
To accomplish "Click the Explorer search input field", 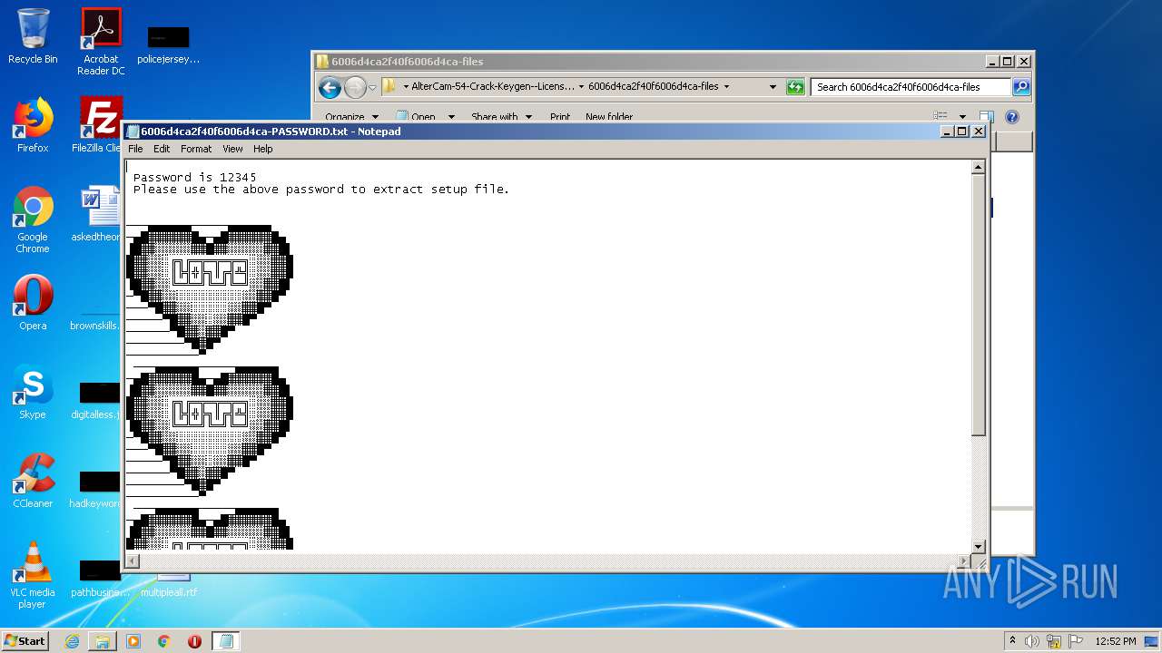I will [911, 87].
